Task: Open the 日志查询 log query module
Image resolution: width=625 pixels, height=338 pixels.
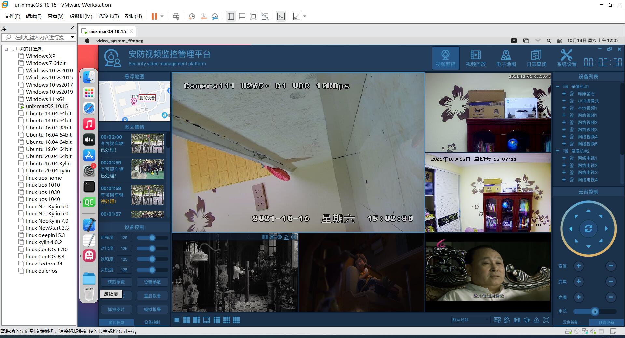Action: coord(536,58)
